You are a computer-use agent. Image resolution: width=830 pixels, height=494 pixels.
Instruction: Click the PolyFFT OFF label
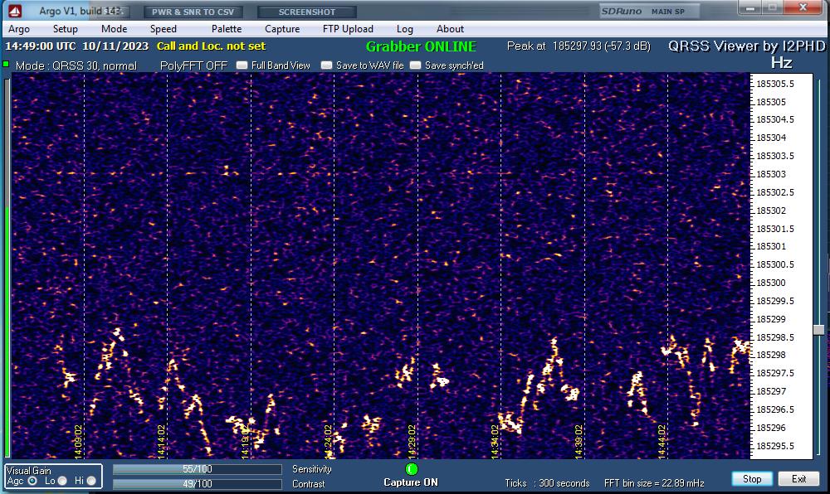[193, 65]
